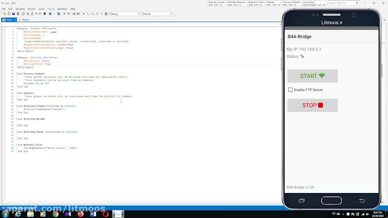388x218 pixels.
Task: Switch to the Starter module tab
Action: [x=25, y=20]
